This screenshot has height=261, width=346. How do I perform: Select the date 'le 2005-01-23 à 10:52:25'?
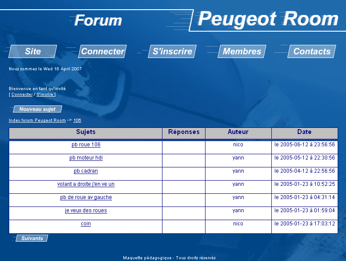pyautogui.click(x=305, y=184)
